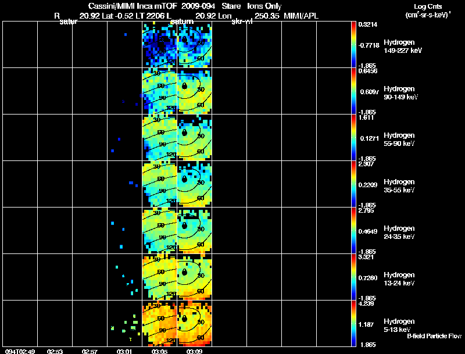Viewport: 465px width, 354px height.
Task: Click the color bar maximum value 2.795
Action: point(366,210)
